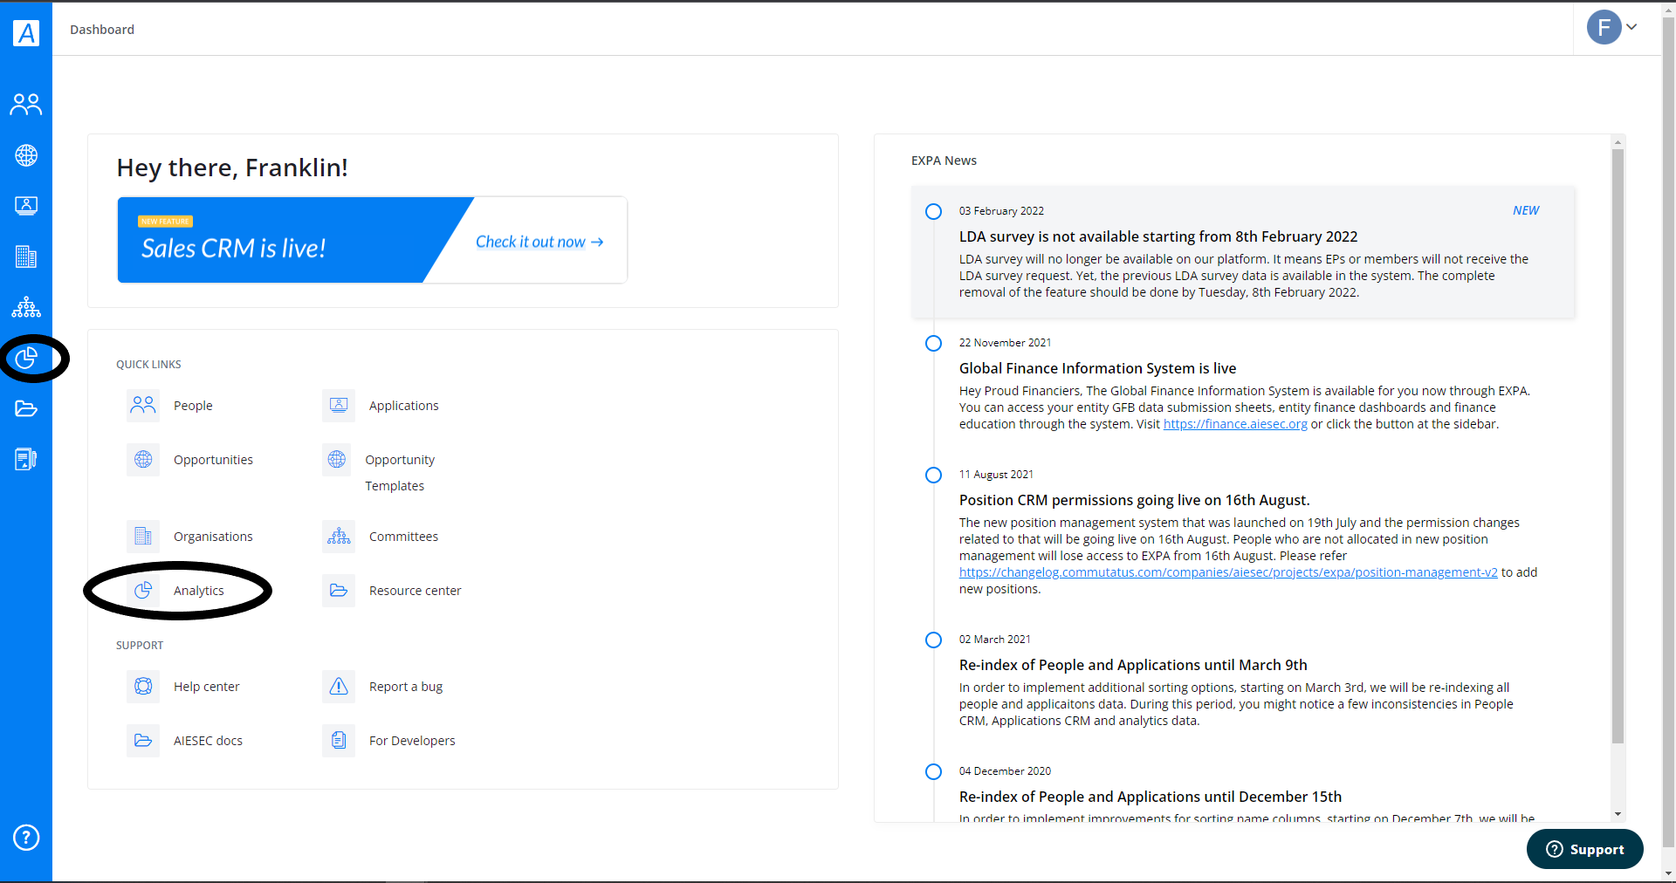Image resolution: width=1676 pixels, height=883 pixels.
Task: Select Re-index until March 9th headline
Action: [x=1133, y=665]
